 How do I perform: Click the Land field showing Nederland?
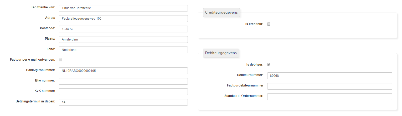pyautogui.click(x=123, y=50)
